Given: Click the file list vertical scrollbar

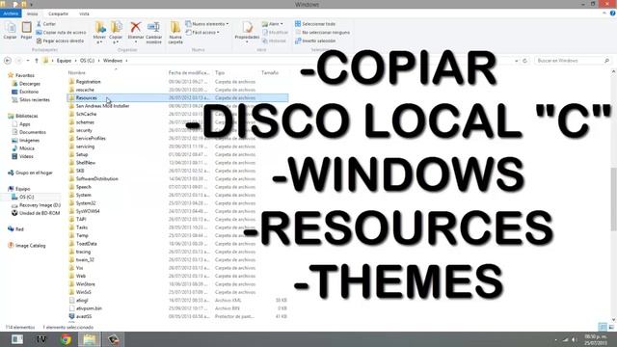Looking at the screenshot, I should click(x=613, y=199).
